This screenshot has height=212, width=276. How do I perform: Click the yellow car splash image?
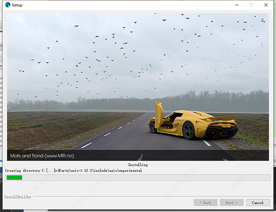(x=138, y=87)
